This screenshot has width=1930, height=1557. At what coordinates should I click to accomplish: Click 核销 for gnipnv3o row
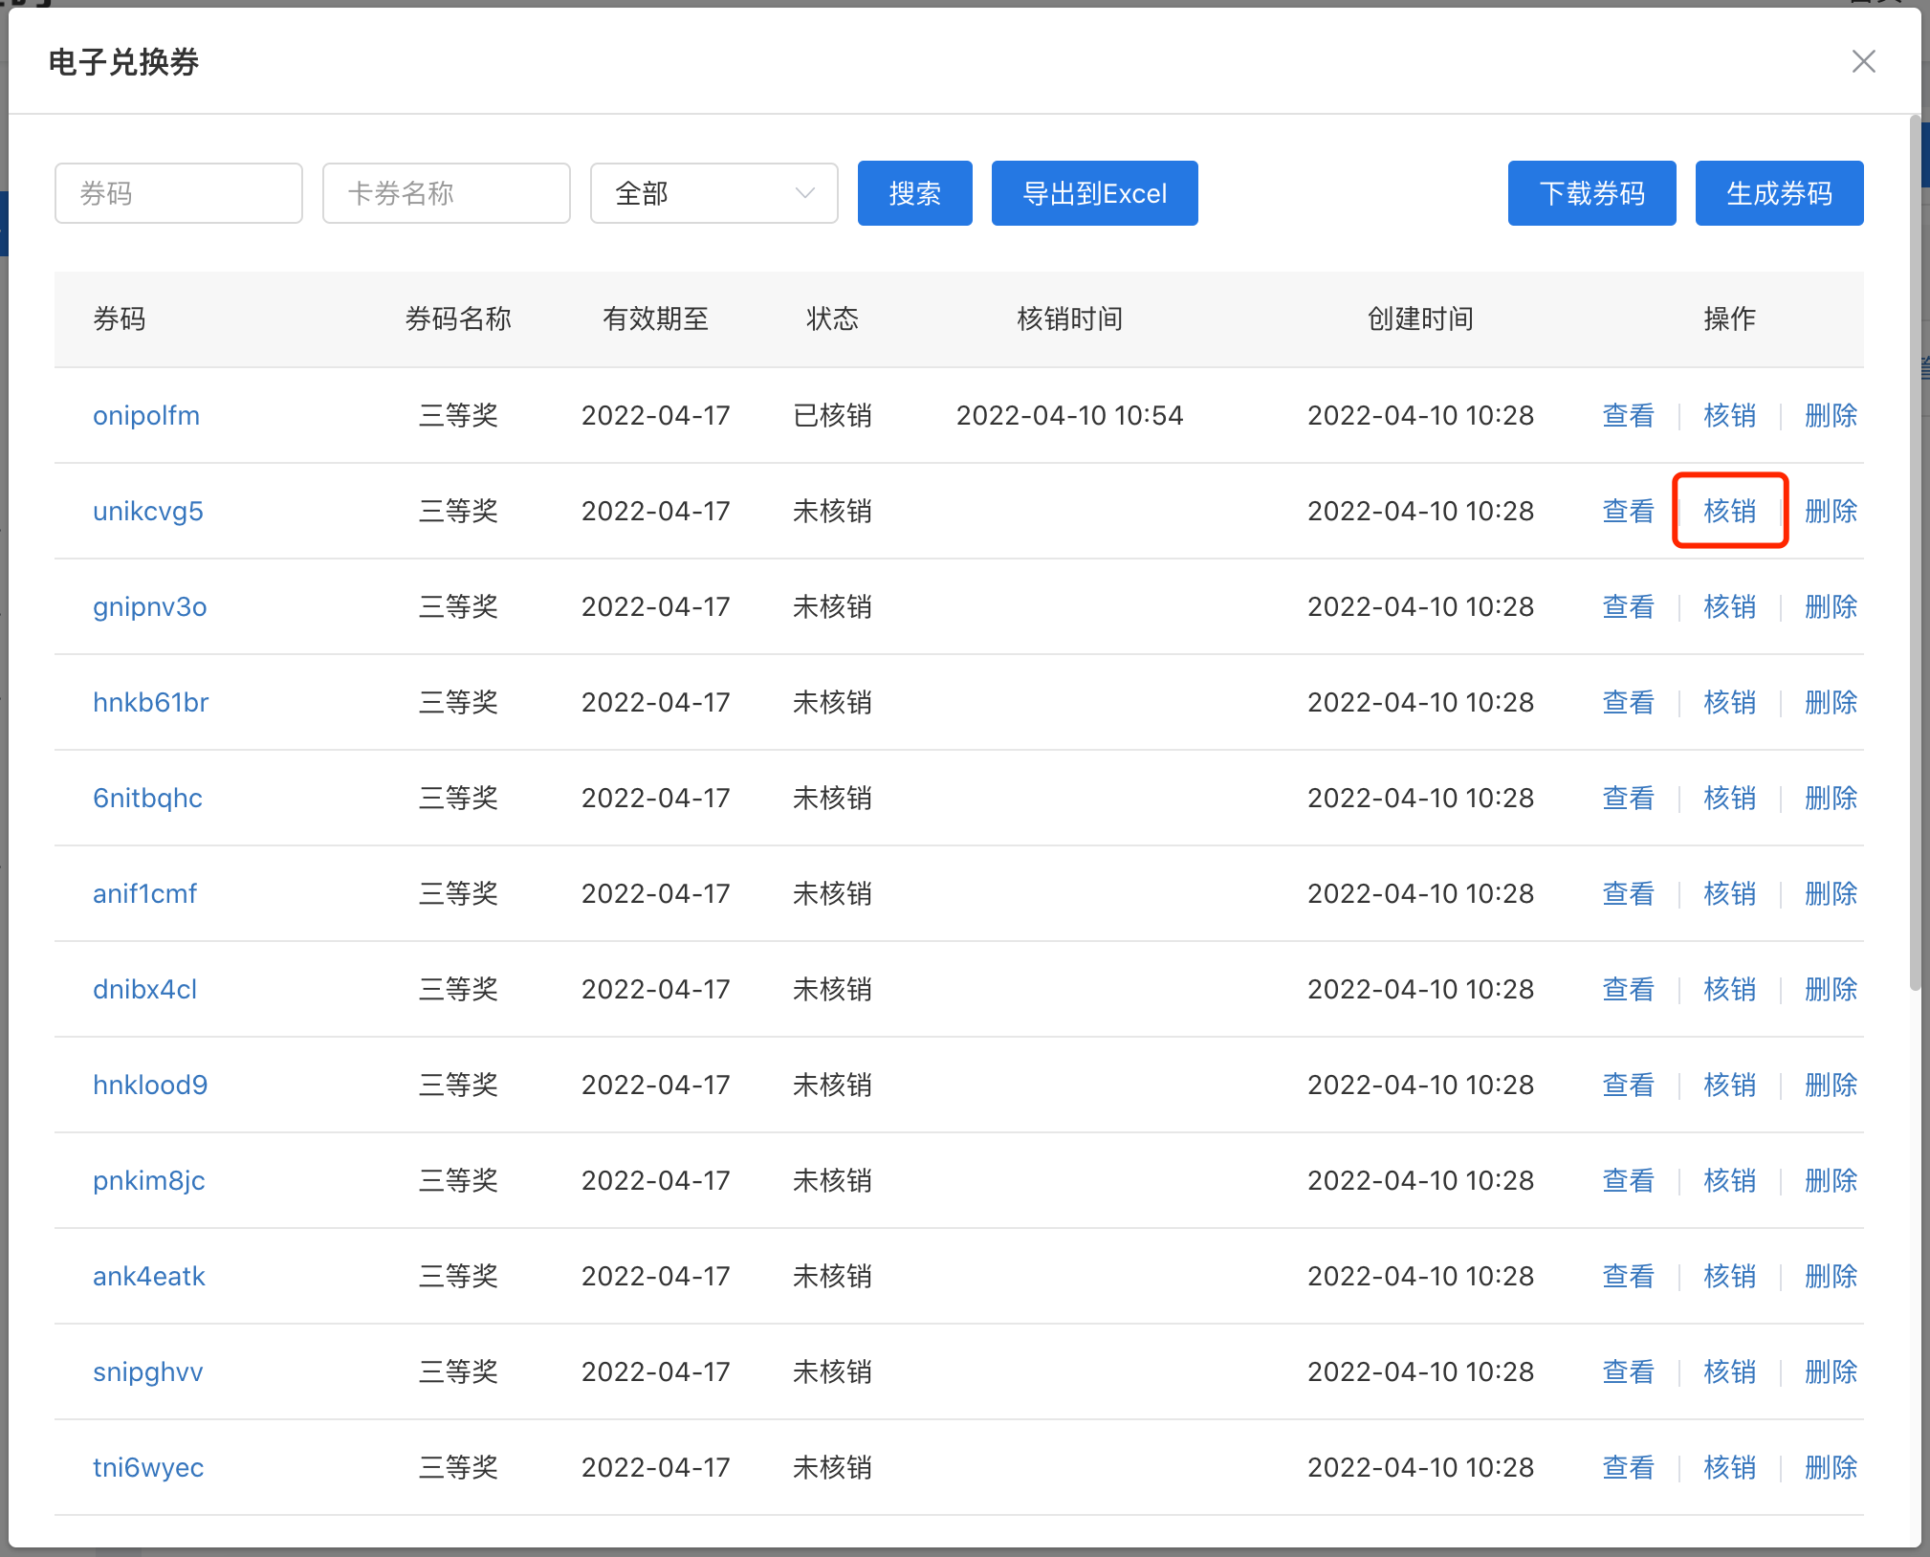[x=1730, y=606]
